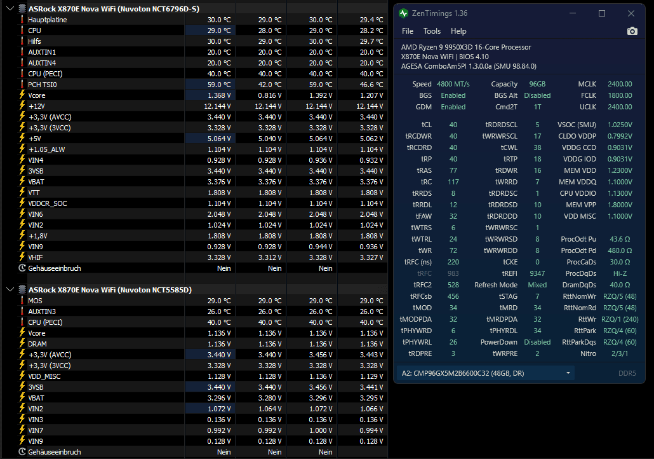
Task: Click the voltage bolt icon for +5V
Action: [x=22, y=138]
